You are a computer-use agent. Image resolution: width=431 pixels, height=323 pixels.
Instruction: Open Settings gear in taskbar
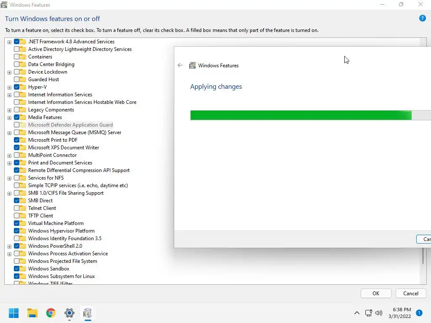(x=69, y=313)
